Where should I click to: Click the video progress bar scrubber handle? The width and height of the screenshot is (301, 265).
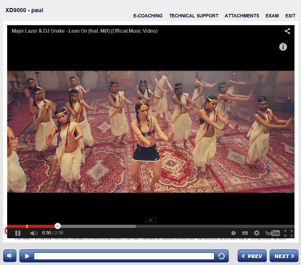58,226
